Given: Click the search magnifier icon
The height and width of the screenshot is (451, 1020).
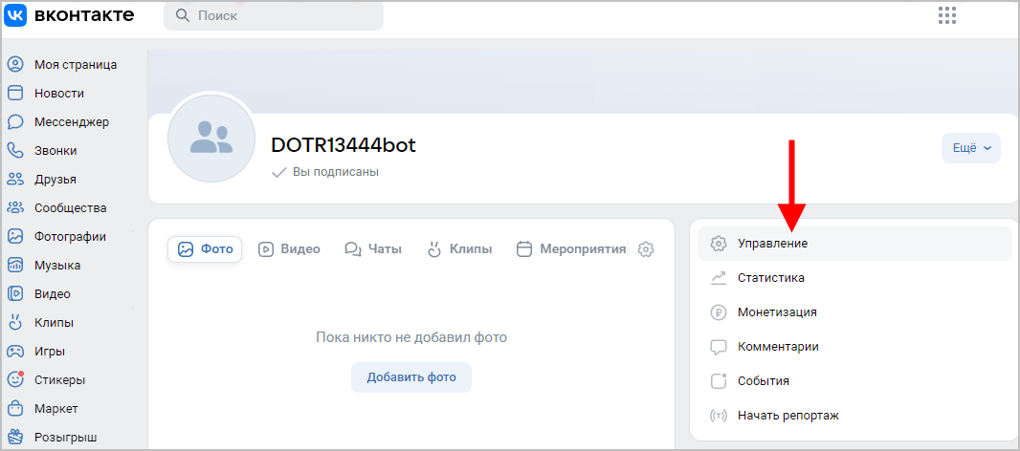Looking at the screenshot, I should pos(183,15).
